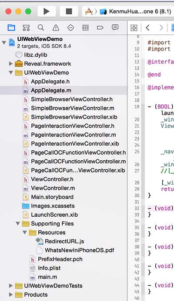Expand the UIWebViewDemoTests folder
Image resolution: width=174 pixels, height=301 pixels.
[x=11, y=286]
